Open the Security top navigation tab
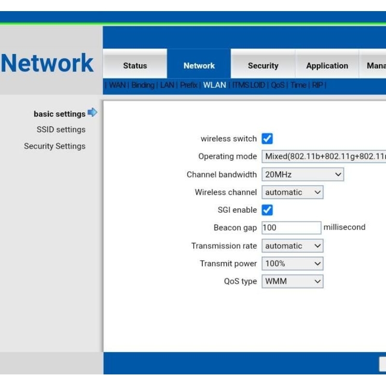The height and width of the screenshot is (386, 386). (263, 66)
